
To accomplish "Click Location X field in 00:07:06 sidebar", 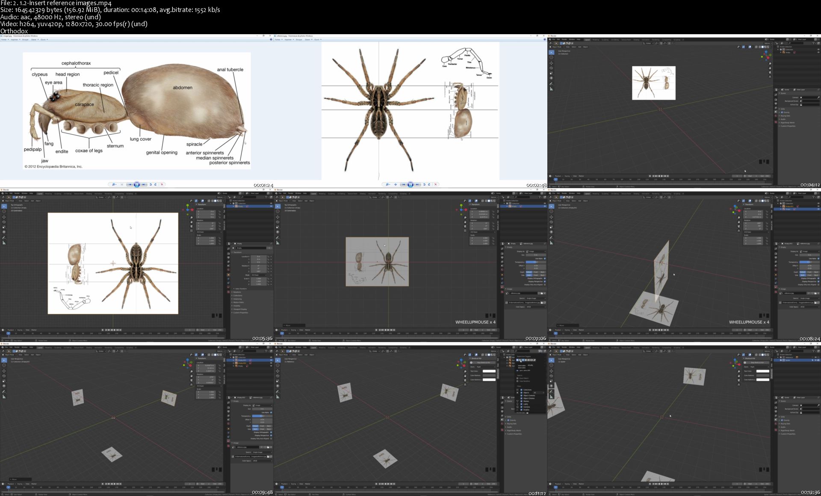I will (x=479, y=211).
